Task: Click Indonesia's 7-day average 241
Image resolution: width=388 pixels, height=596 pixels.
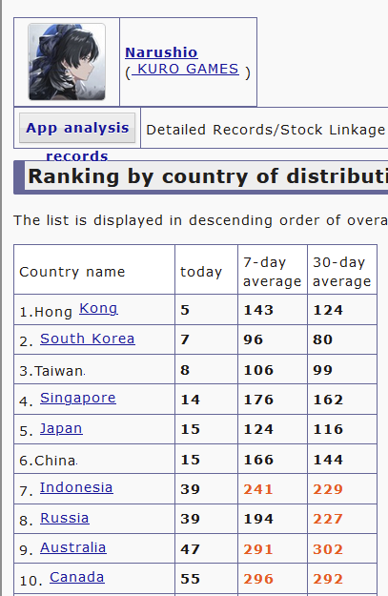Action: click(x=258, y=489)
